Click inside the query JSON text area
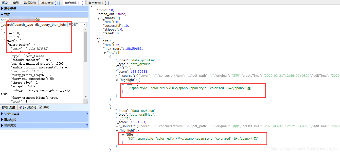The height and width of the screenshot is (153, 340). (x=42, y=65)
